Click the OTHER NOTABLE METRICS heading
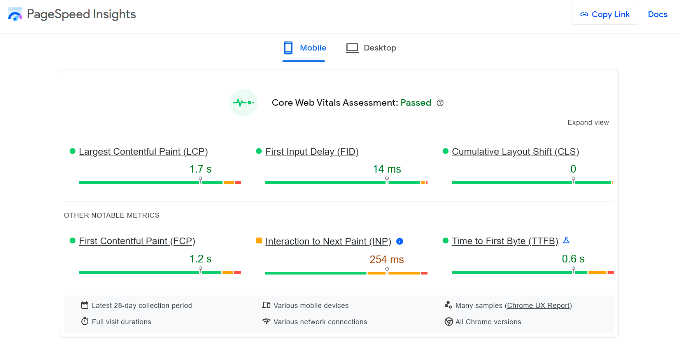Screen dimensions: 678x348 [x=112, y=215]
